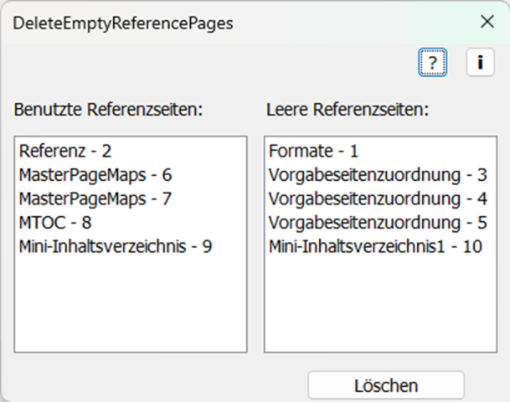Close the DeleteEmptyReferencePages dialog

(487, 23)
